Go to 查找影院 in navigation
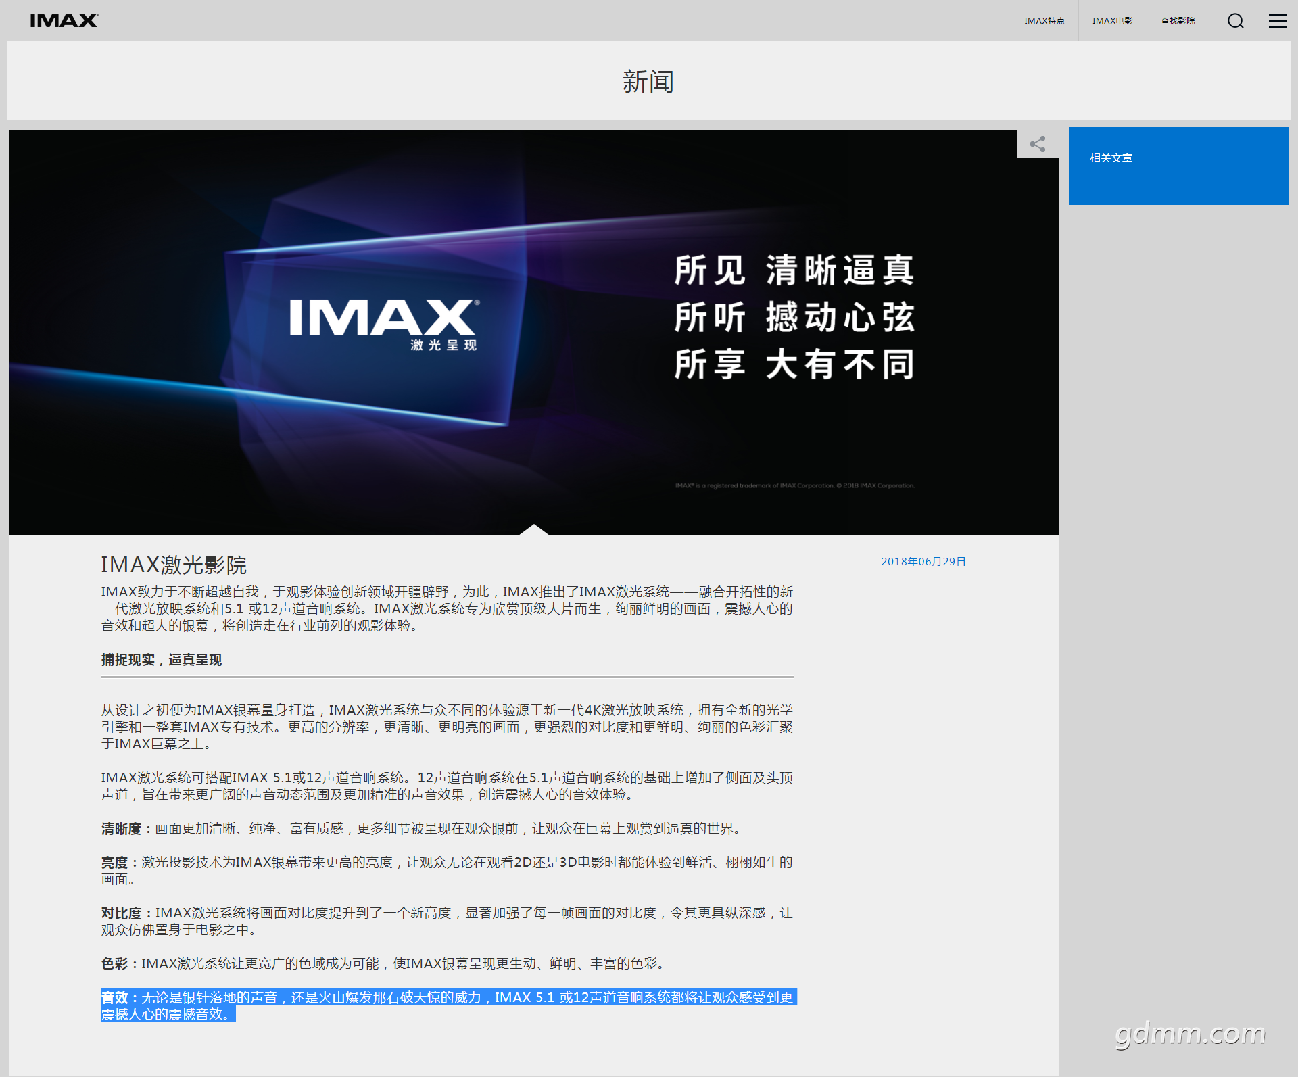The height and width of the screenshot is (1077, 1298). (x=1177, y=20)
